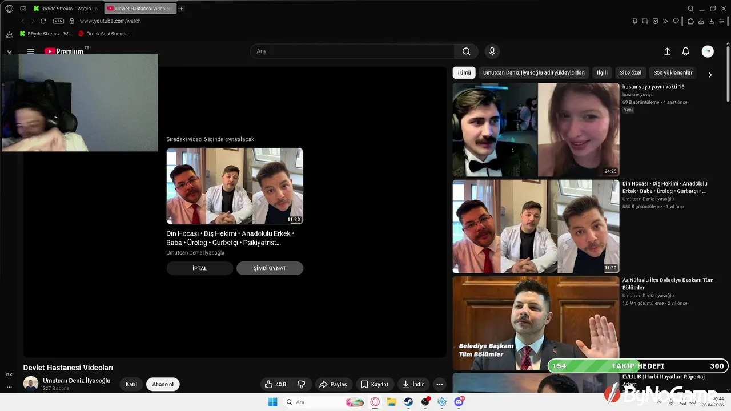Open the Opera GX main menu icon
This screenshot has height=411, width=731.
click(x=9, y=9)
